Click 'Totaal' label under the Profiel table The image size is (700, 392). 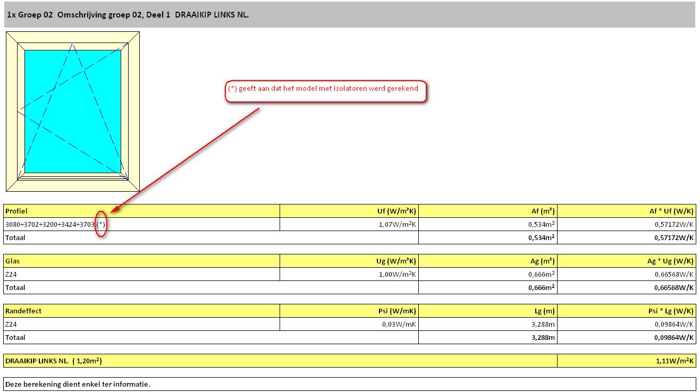coord(15,237)
